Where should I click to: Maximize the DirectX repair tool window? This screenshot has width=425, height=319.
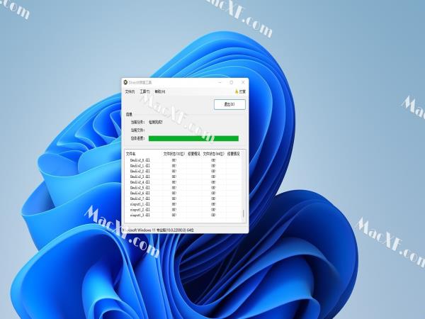pyautogui.click(x=232, y=82)
